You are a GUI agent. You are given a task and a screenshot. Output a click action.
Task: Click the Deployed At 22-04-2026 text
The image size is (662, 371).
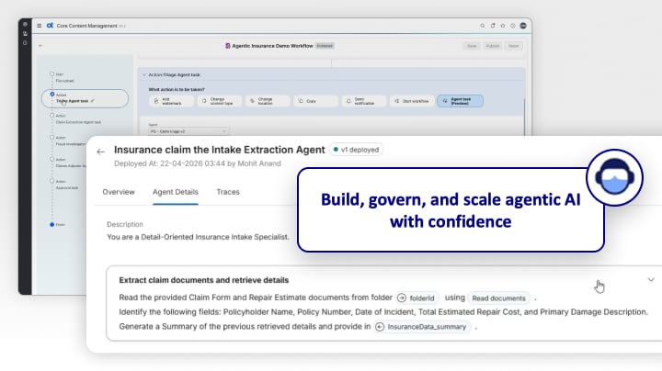pos(197,163)
